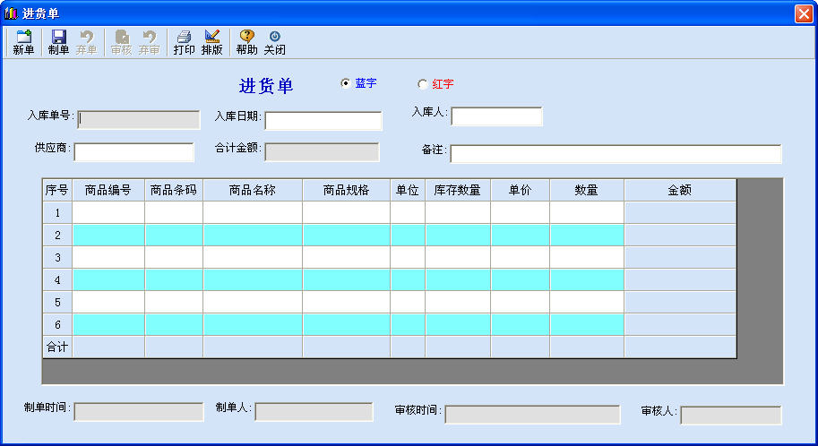The width and height of the screenshot is (818, 446).
Task: Click the 备注 remarks field
Action: [615, 154]
